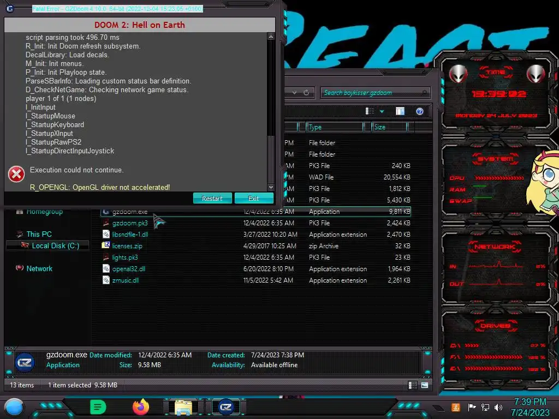Switch to details view via status bar icon

click(x=412, y=385)
